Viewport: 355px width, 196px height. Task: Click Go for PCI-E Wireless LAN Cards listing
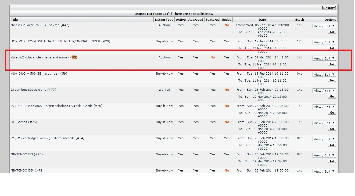pyautogui.click(x=332, y=113)
